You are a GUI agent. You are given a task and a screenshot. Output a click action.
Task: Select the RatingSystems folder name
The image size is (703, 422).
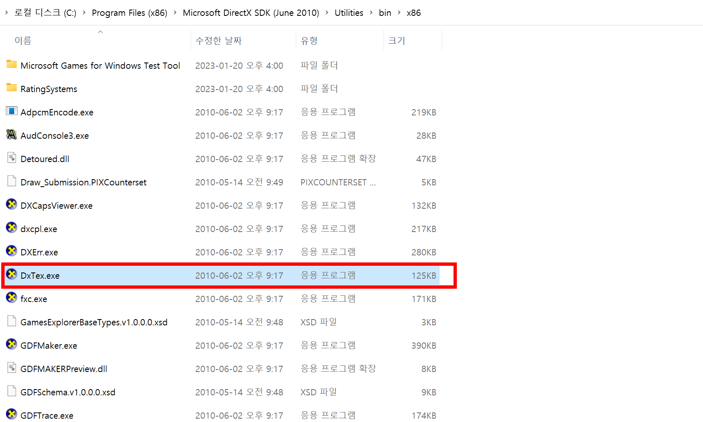(49, 89)
